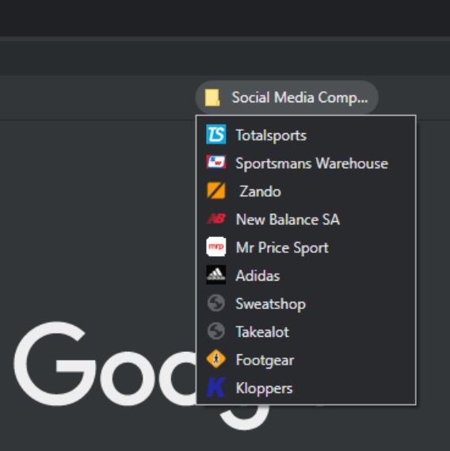This screenshot has width=450, height=451.
Task: Open the Takealot bookmark
Action: (x=306, y=331)
